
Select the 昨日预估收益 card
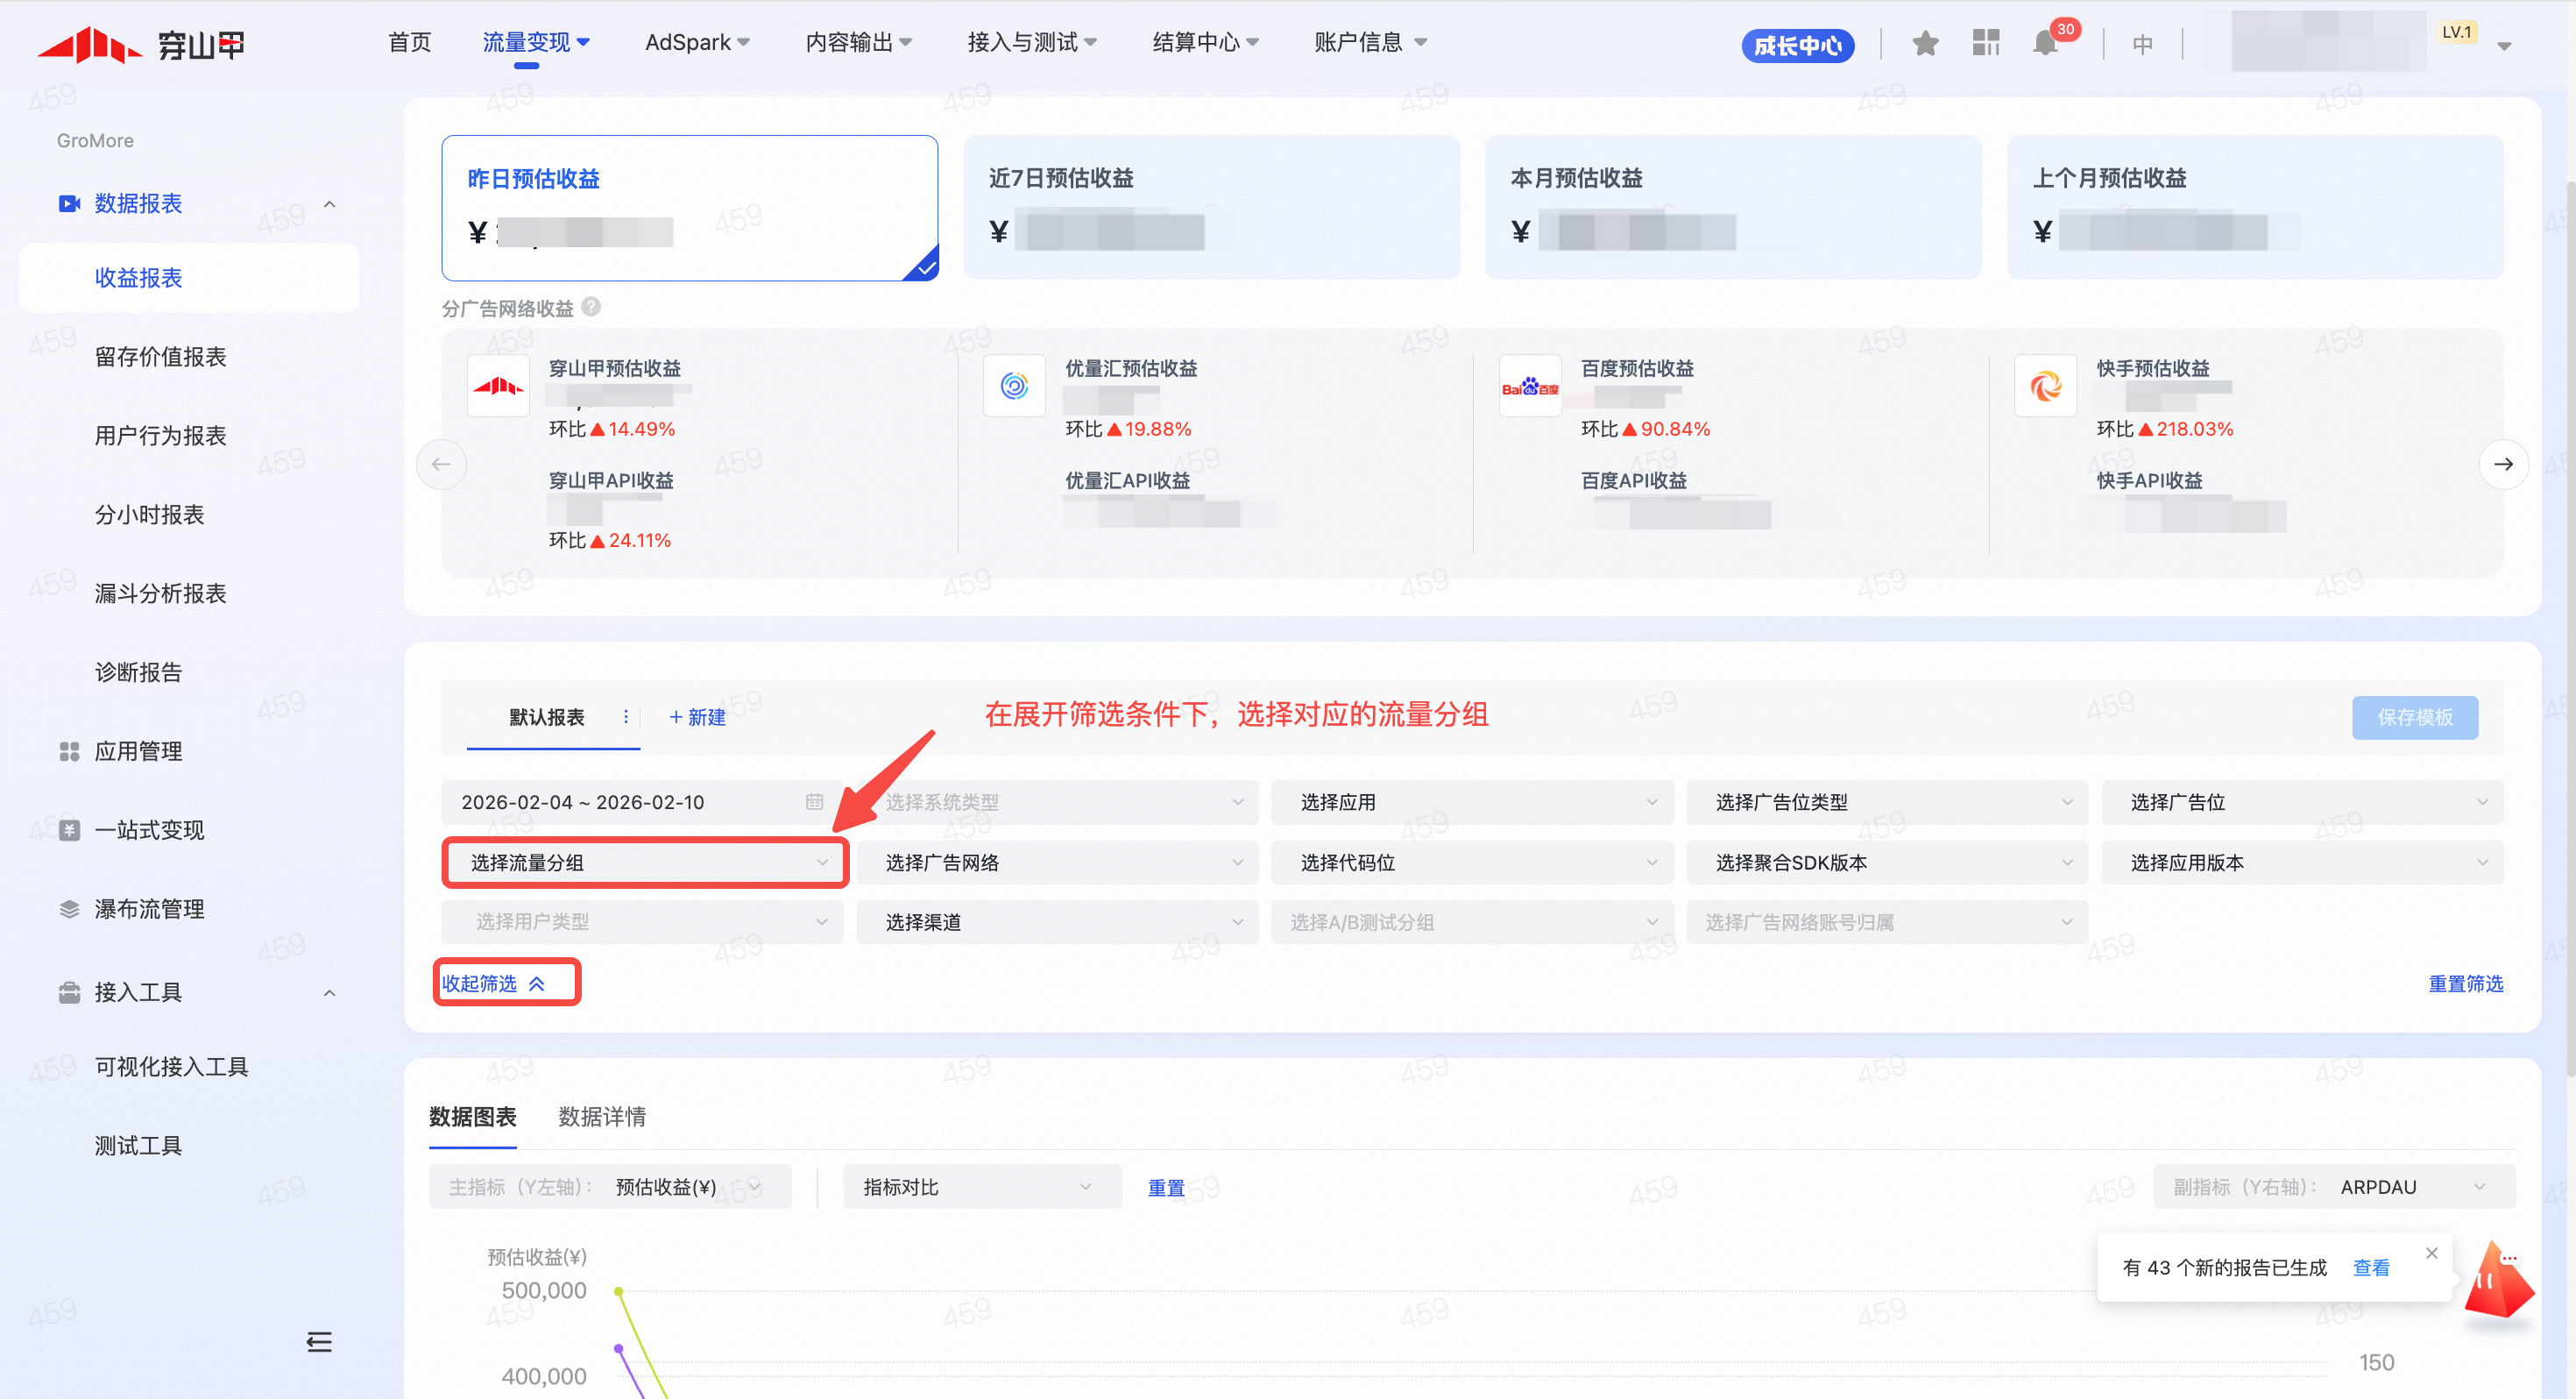pos(689,208)
